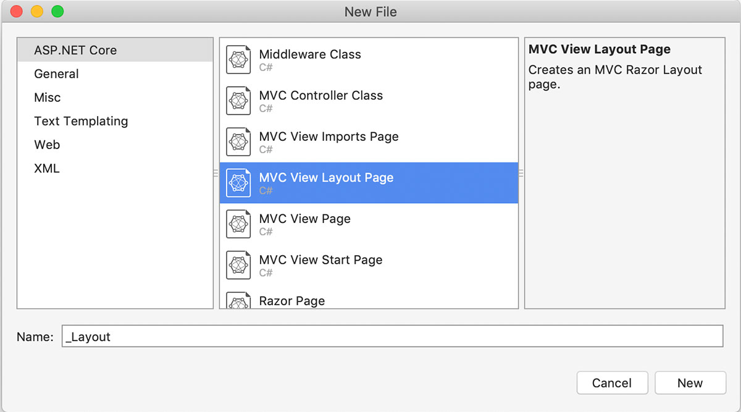Click the MVC View Imports Page icon

coord(238,142)
